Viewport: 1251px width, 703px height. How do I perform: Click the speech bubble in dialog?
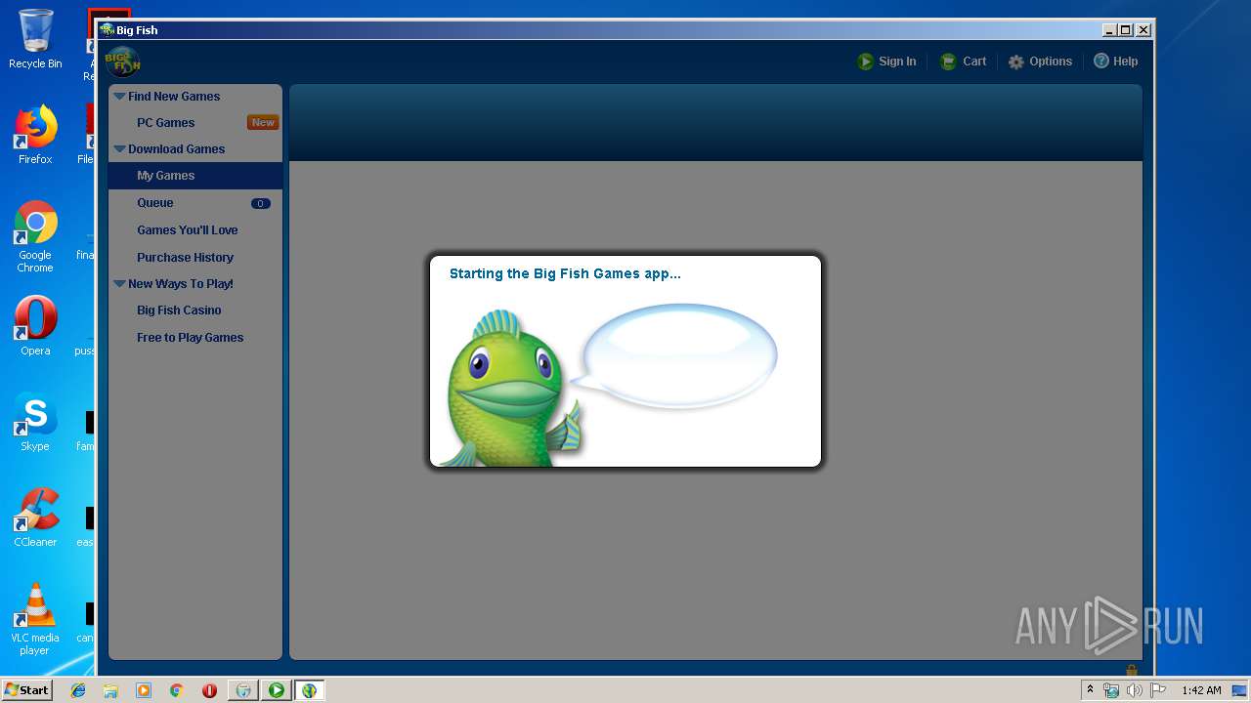pos(676,355)
